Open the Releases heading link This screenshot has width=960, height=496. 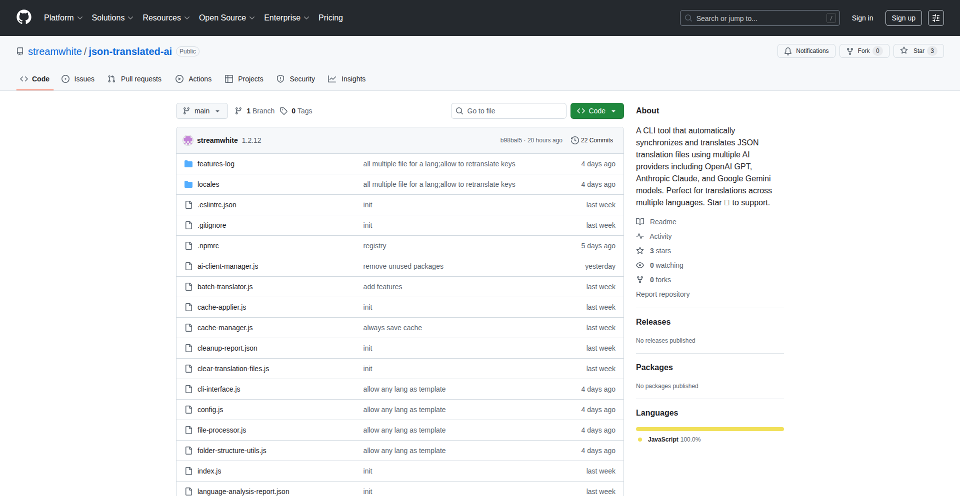pyautogui.click(x=653, y=322)
